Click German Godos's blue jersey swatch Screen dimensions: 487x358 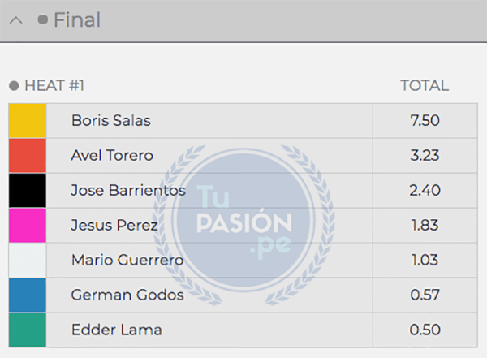pyautogui.click(x=28, y=295)
